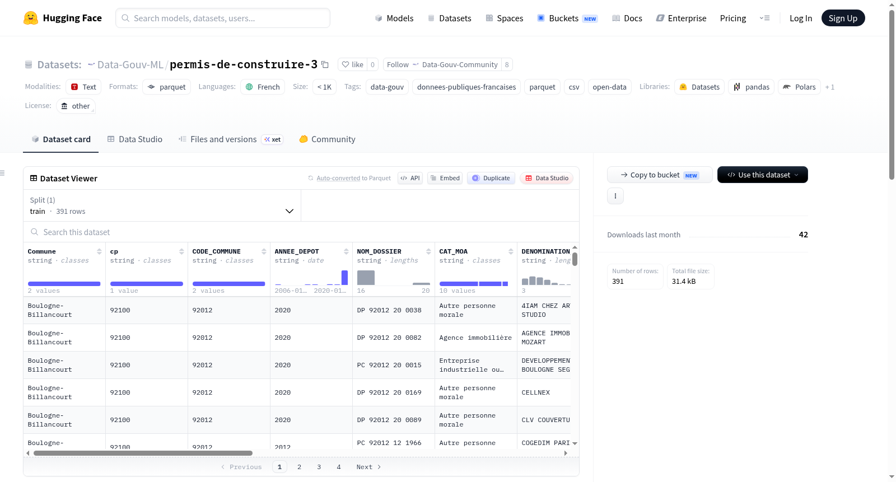Screen dimensions: 896x482
Task: Click the three-dot more options button
Action: click(615, 196)
